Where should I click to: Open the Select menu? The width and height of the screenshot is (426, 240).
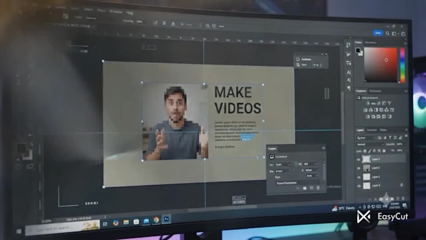88,9
